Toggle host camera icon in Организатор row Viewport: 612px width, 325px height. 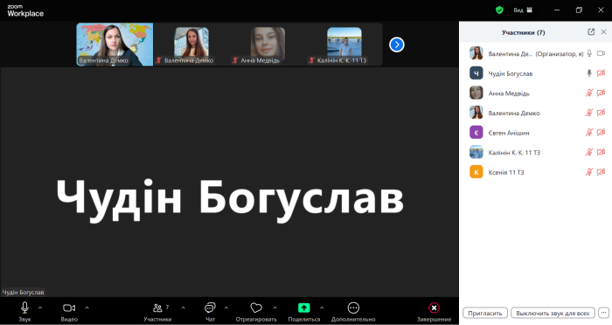(602, 53)
